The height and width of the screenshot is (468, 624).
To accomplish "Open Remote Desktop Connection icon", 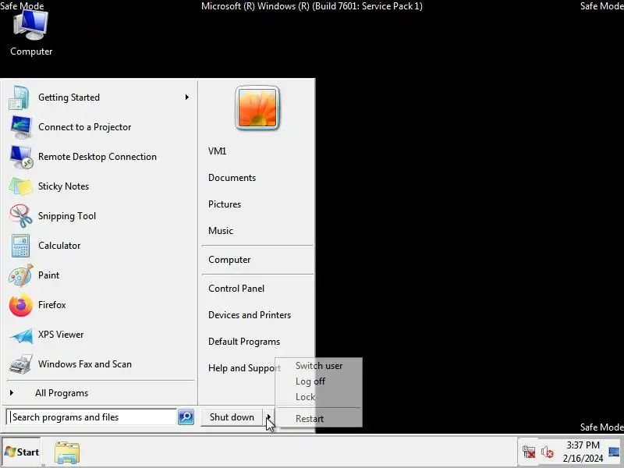I will click(21, 157).
